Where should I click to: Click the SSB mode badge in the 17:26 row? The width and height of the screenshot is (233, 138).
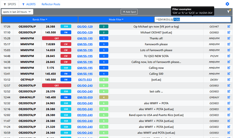[x=66, y=26]
